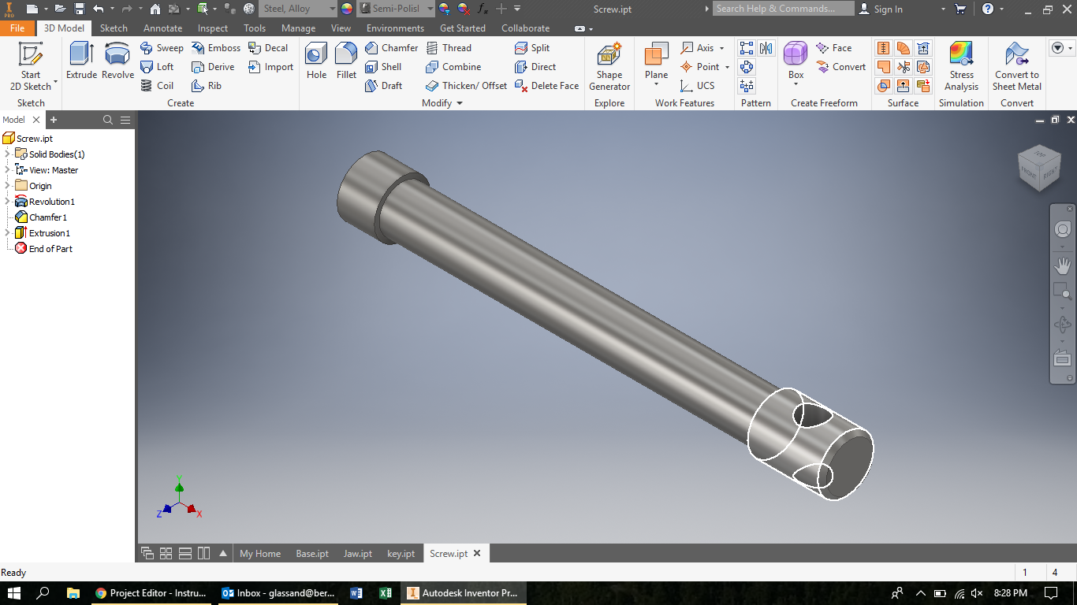Activate the Orbit navigation tool

[x=1063, y=324]
